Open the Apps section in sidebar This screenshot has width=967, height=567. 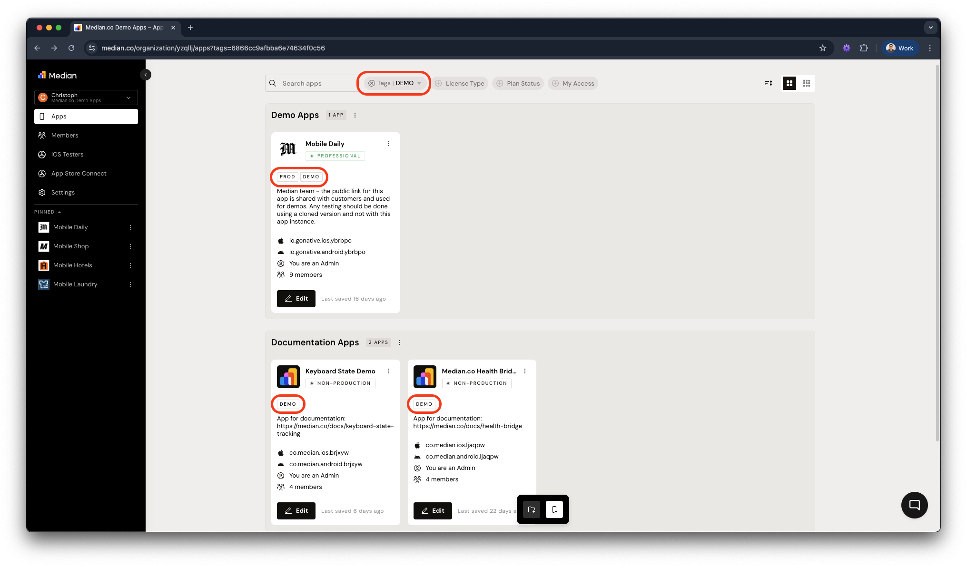[86, 117]
